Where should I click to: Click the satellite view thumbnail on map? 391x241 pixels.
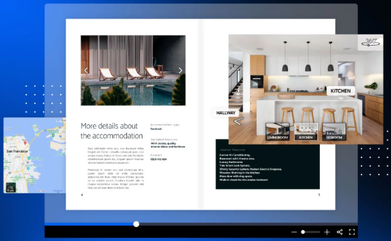(x=10, y=188)
